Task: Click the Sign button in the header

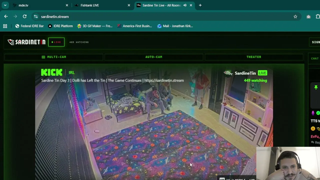Action: pyautogui.click(x=315, y=42)
